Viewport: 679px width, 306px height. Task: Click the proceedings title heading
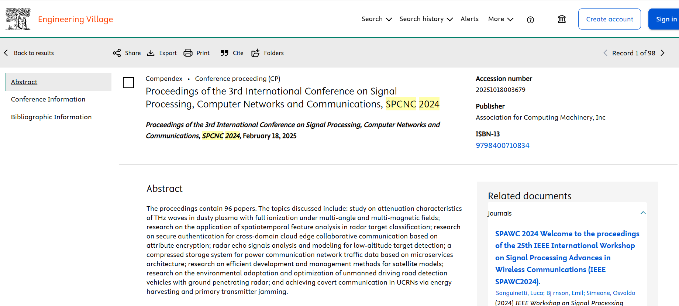(x=293, y=98)
